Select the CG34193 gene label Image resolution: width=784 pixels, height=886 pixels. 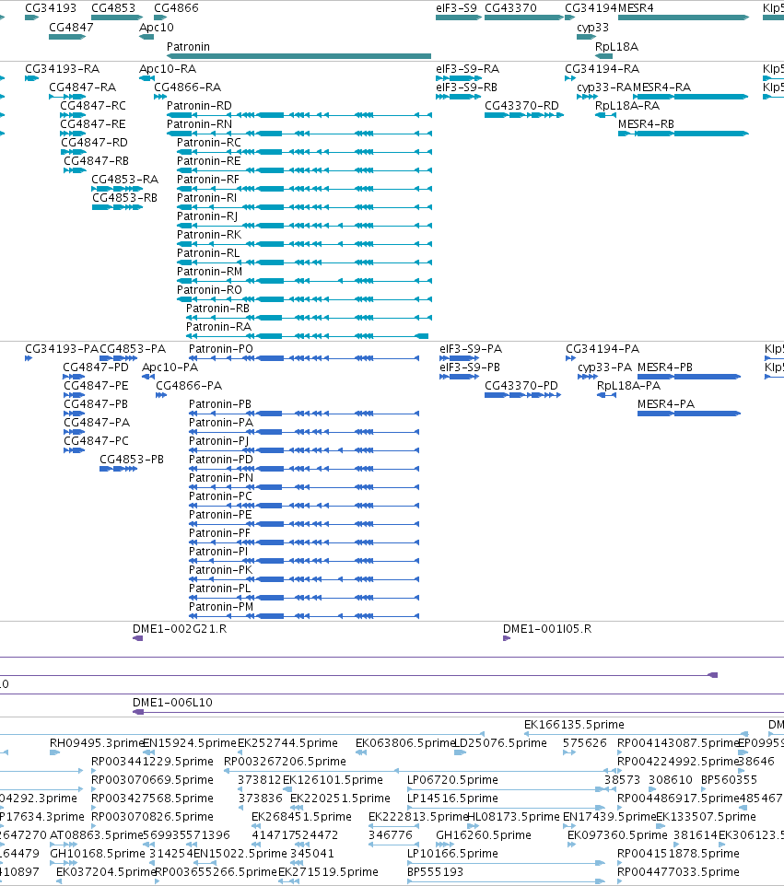pyautogui.click(x=51, y=8)
